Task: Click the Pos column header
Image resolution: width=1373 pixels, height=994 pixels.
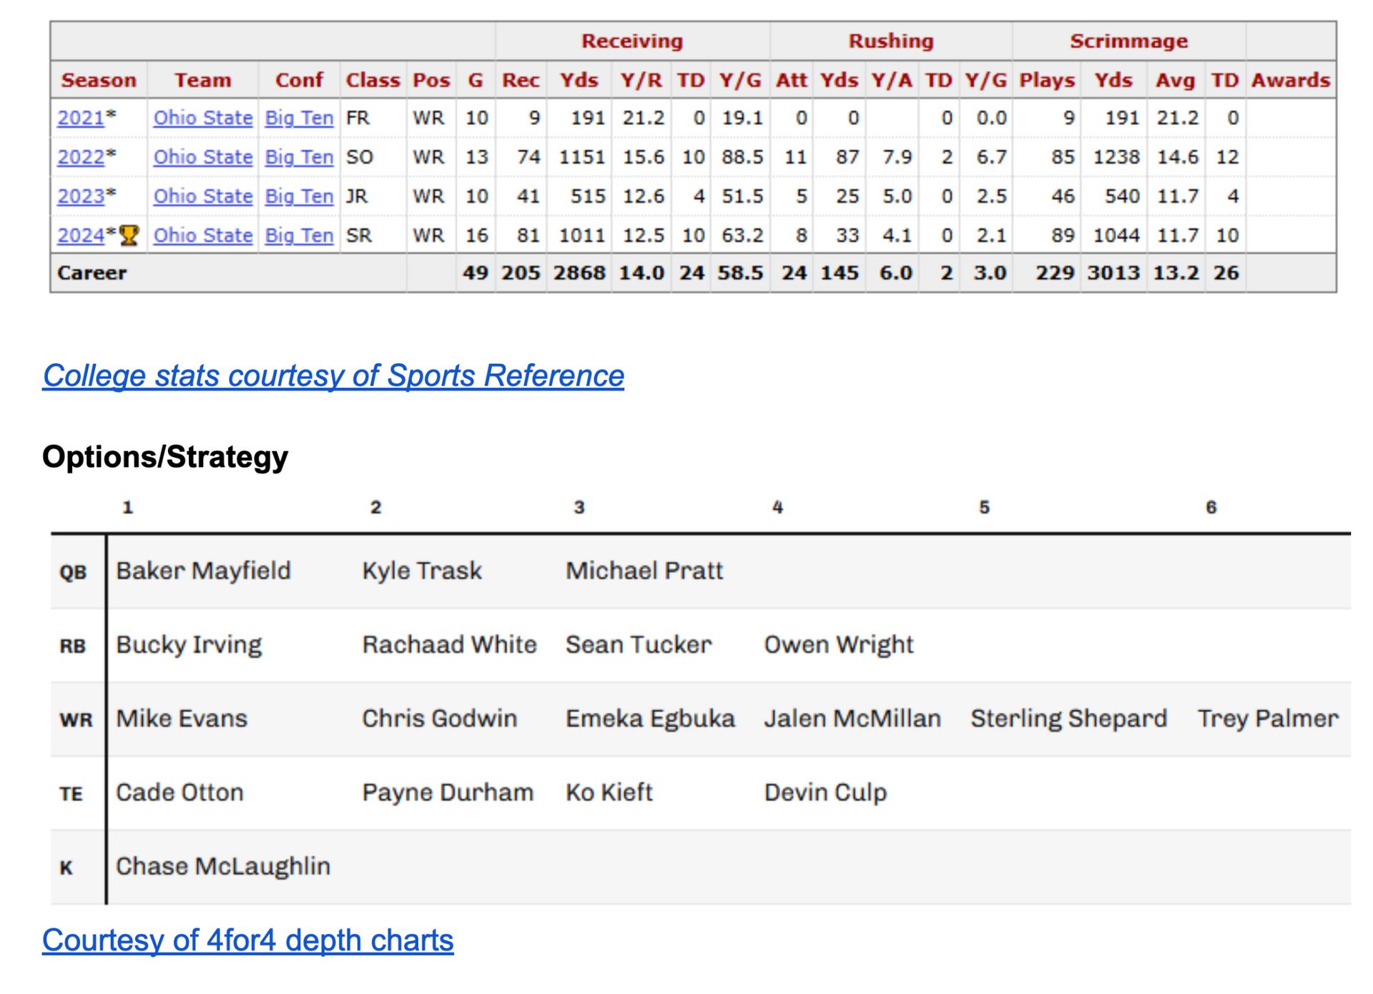Action: 431,80
